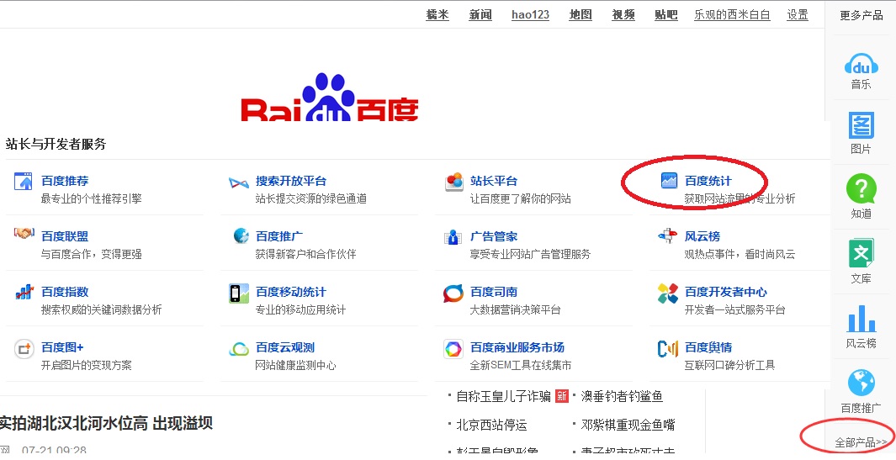Click description 搜索权威的关键词数据分析
The image size is (896, 460).
click(x=101, y=309)
